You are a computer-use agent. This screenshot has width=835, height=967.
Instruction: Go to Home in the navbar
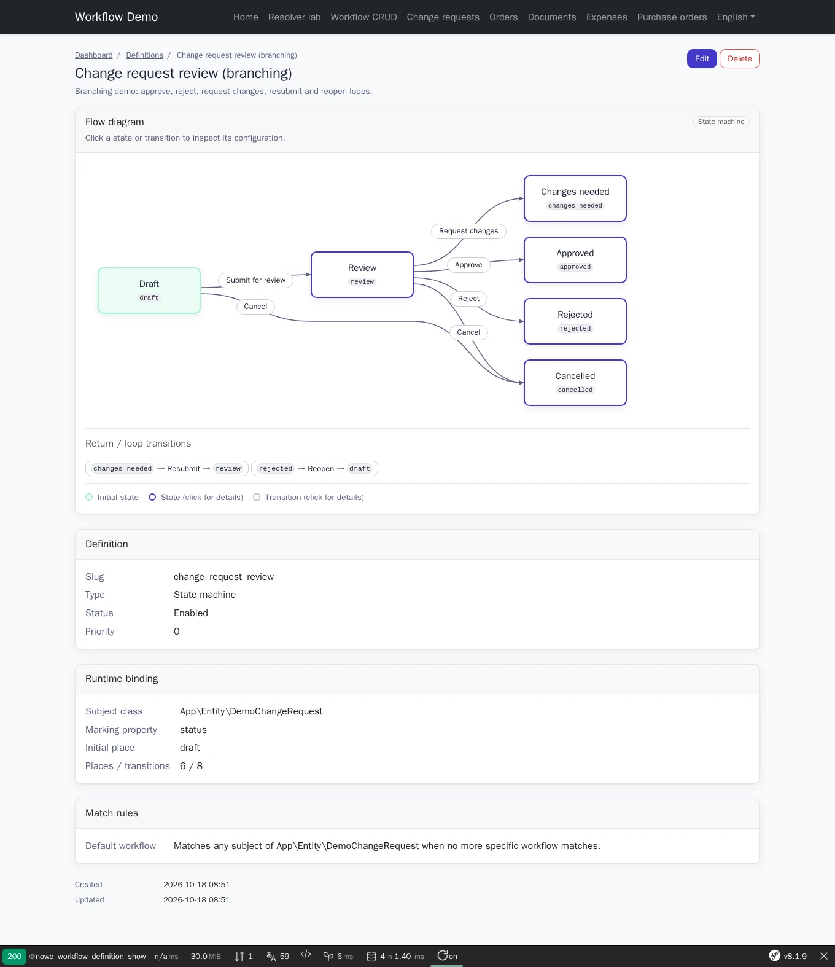[246, 17]
